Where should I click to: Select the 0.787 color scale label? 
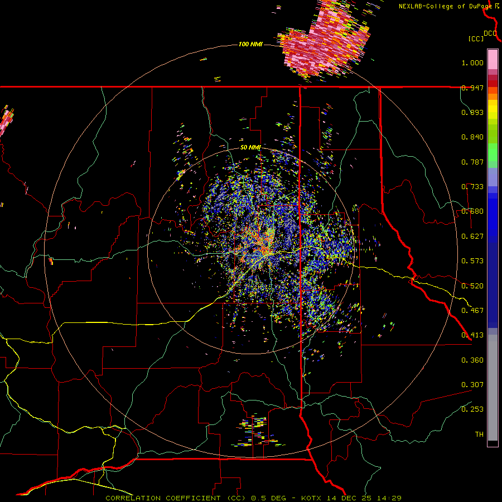click(472, 162)
